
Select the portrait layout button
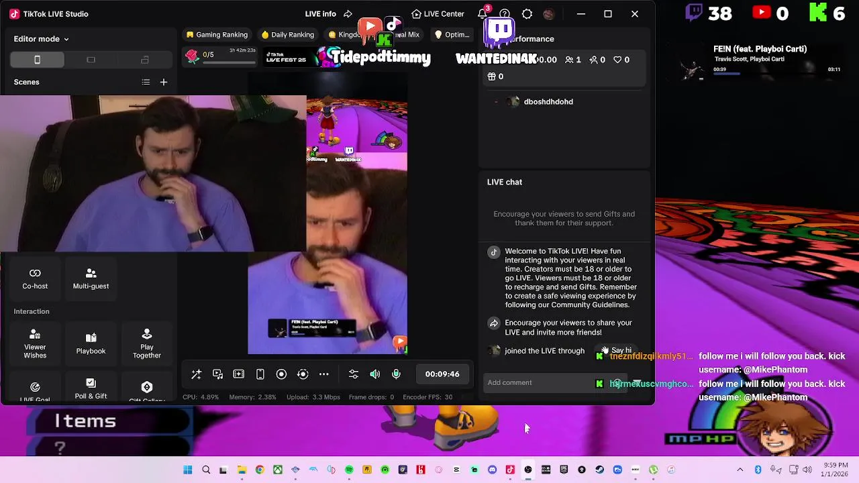[x=37, y=60]
